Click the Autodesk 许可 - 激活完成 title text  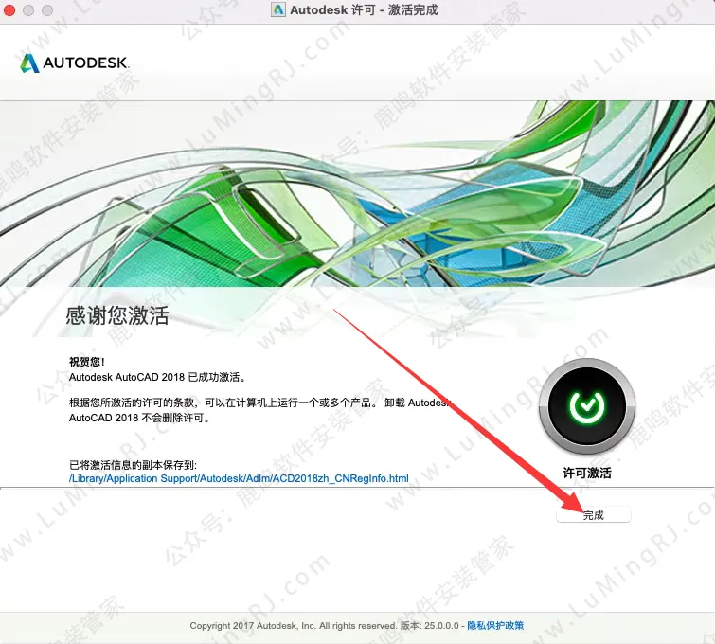(364, 10)
